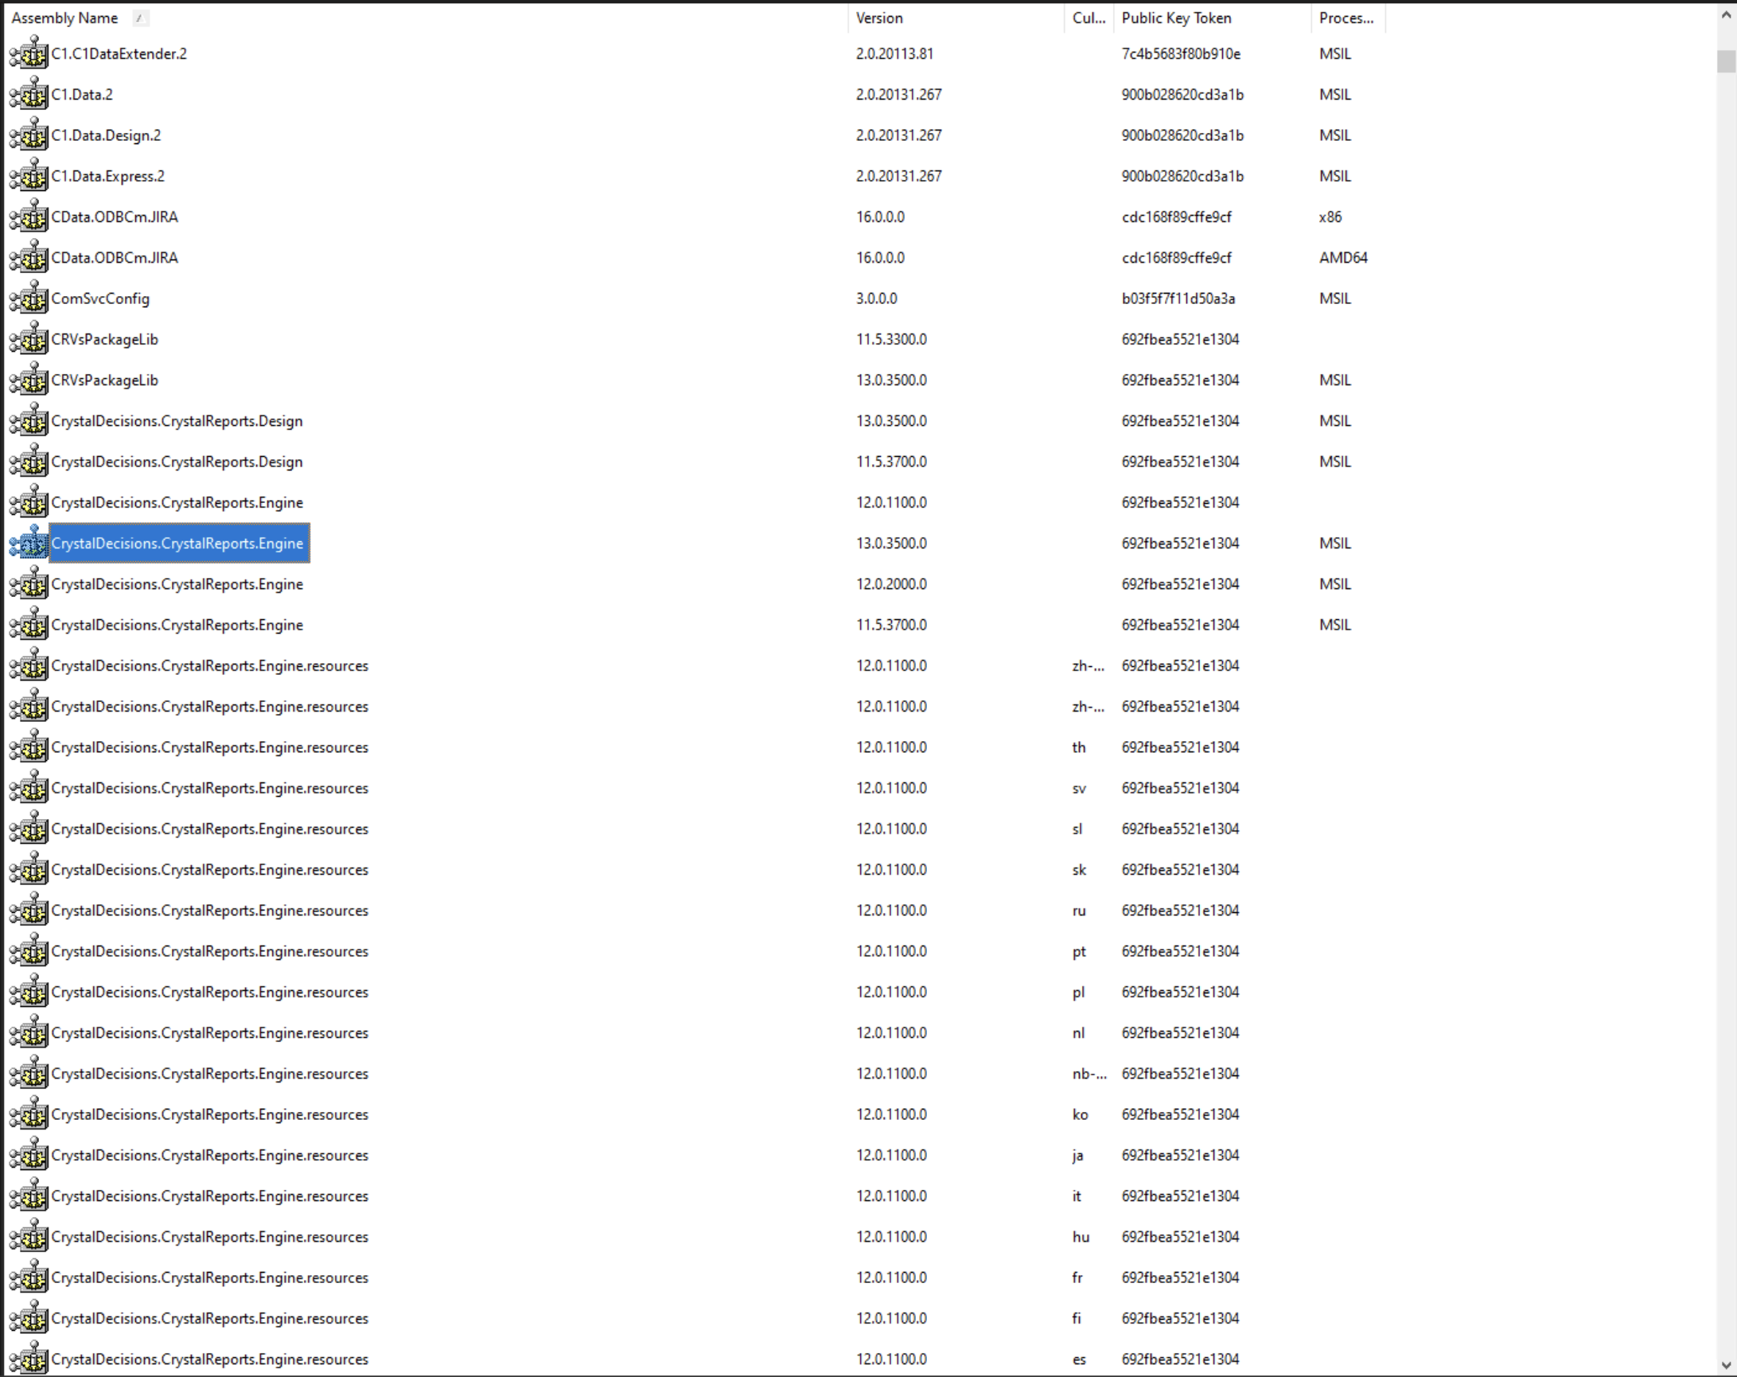Click the C1.Data.Express.2 assembly icon
Screen dimensions: 1737x1377
(29, 177)
